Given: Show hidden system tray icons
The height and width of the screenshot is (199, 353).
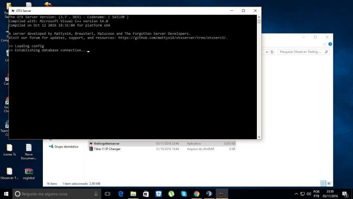Looking at the screenshot, I should 297,194.
